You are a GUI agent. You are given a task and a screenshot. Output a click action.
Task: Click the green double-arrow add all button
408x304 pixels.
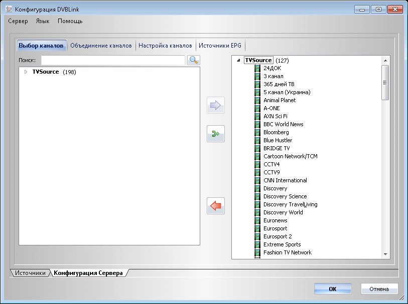(215, 134)
